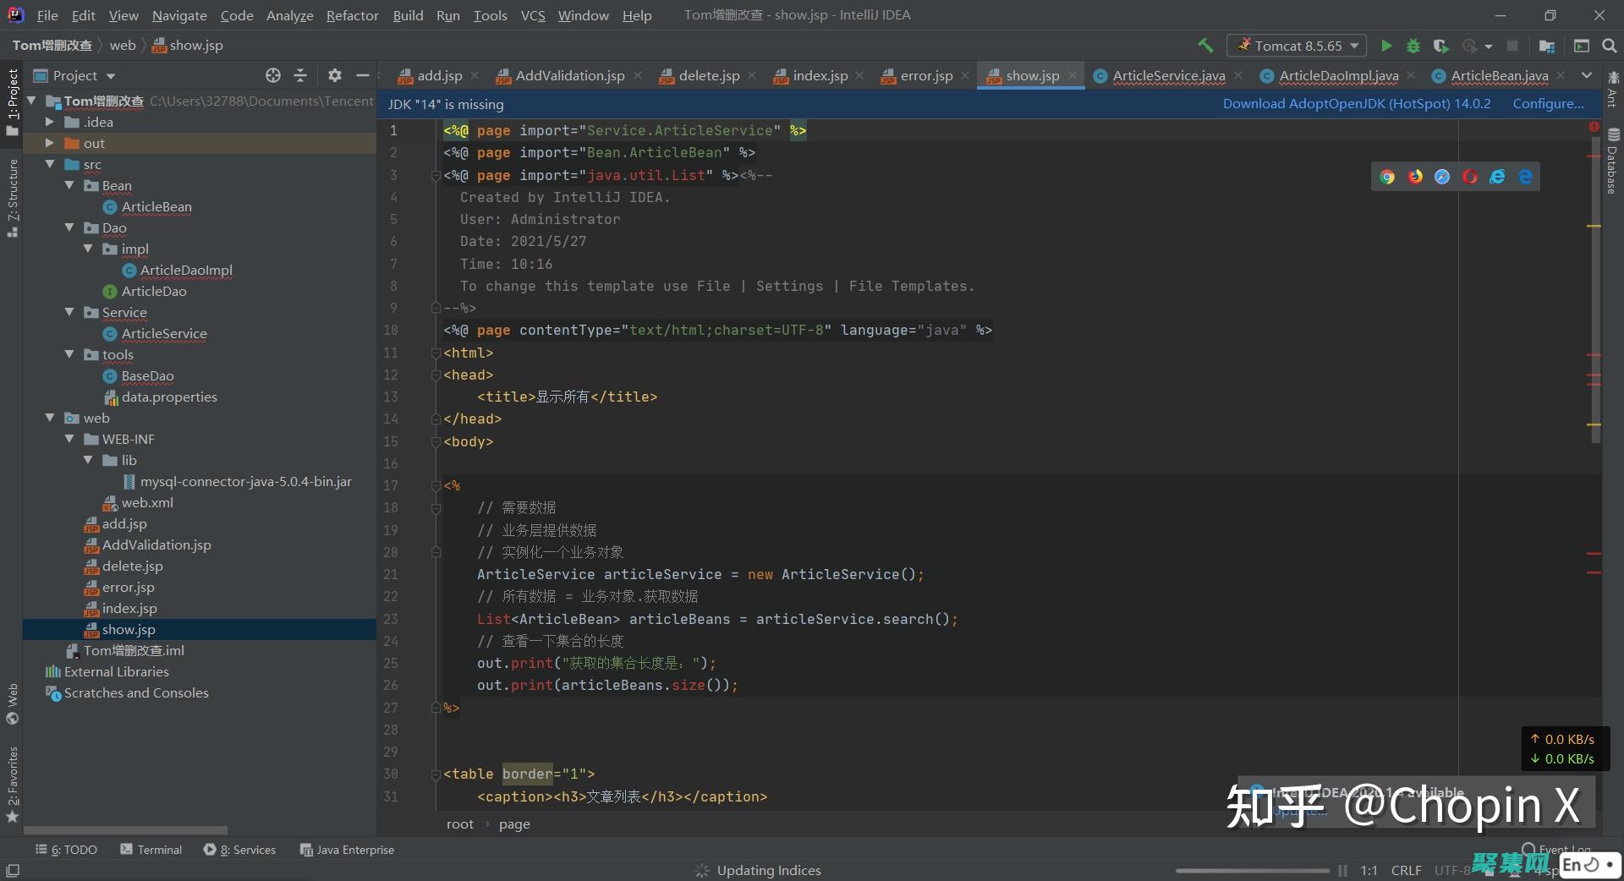1624x881 pixels.
Task: Start the Debugger with the bug icon
Action: (1413, 46)
